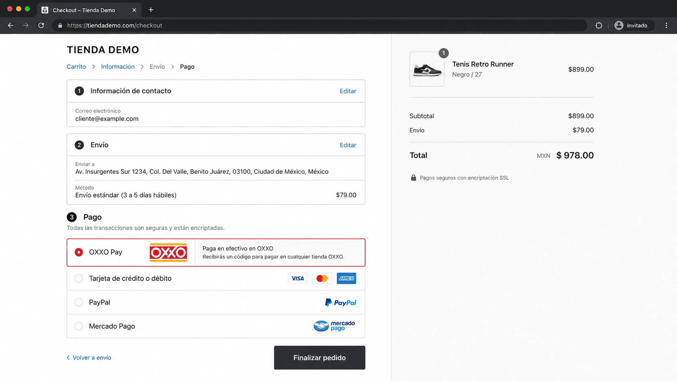
Task: Click the American Express logo
Action: coord(346,279)
